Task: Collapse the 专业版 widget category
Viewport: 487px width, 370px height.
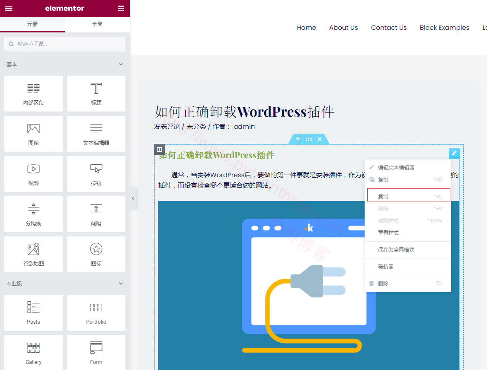Action: (x=121, y=284)
